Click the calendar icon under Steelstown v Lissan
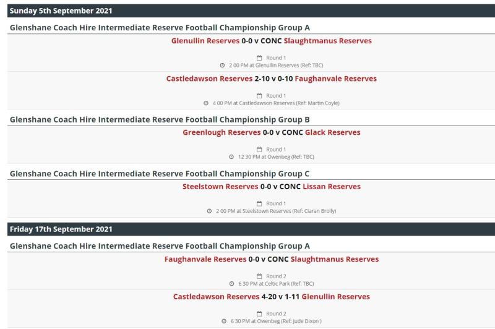495x329 pixels. (259, 203)
